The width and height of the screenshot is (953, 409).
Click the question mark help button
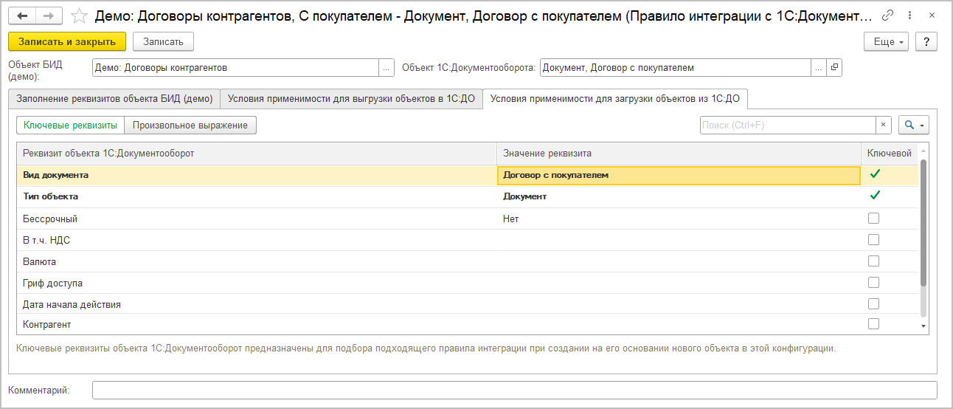[926, 42]
